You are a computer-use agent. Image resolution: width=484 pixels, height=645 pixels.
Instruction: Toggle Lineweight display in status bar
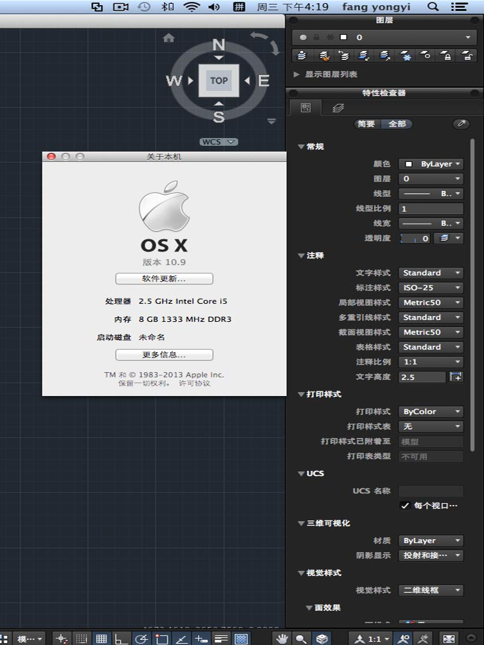click(221, 639)
